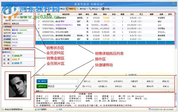Image resolution: width=178 pixels, height=112 pixels.
Task: Open the 关闭 toolbar dropdown
Action: coord(111,9)
